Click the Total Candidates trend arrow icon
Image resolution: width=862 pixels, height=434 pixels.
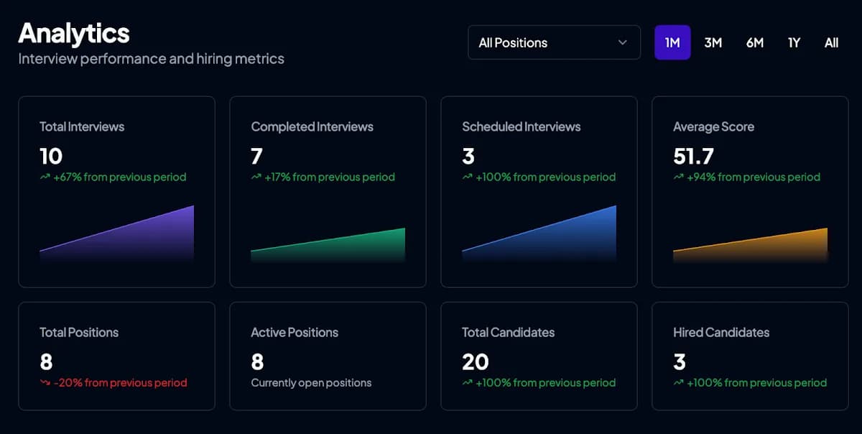[467, 383]
